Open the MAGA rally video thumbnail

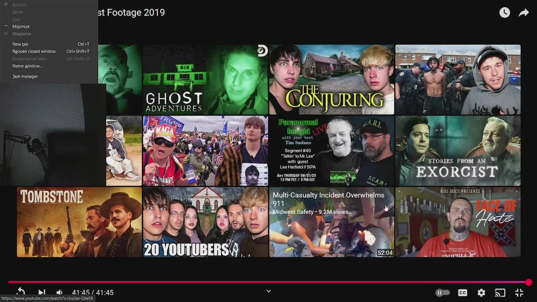click(x=205, y=151)
